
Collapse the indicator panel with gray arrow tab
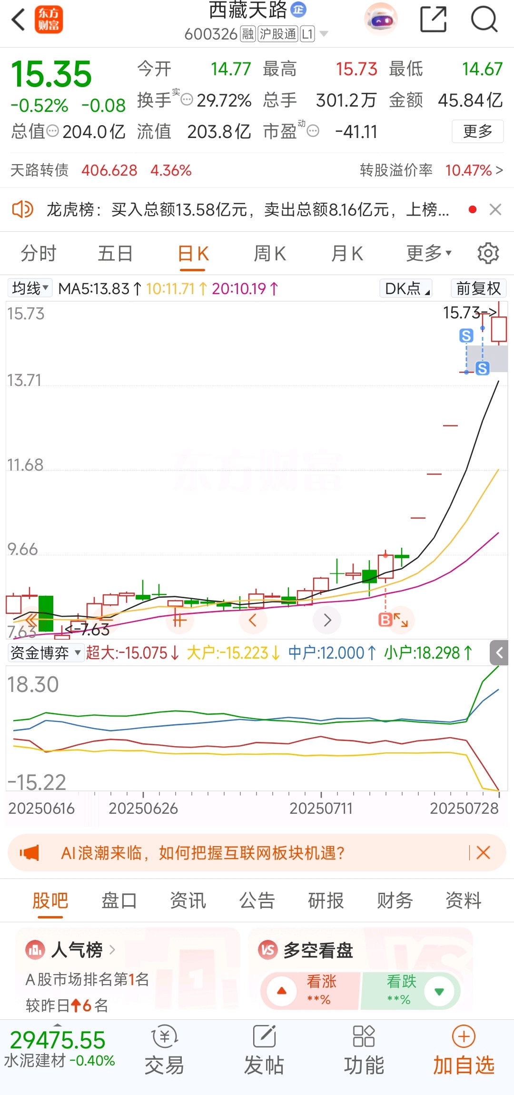coord(500,652)
